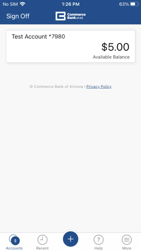Click the Sign Off button
The width and height of the screenshot is (141, 251).
click(18, 16)
